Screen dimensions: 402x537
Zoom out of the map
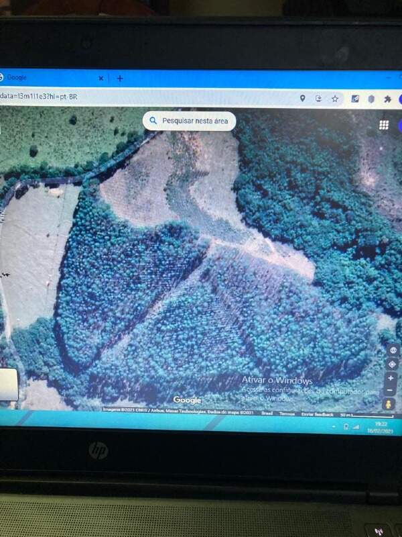(391, 390)
